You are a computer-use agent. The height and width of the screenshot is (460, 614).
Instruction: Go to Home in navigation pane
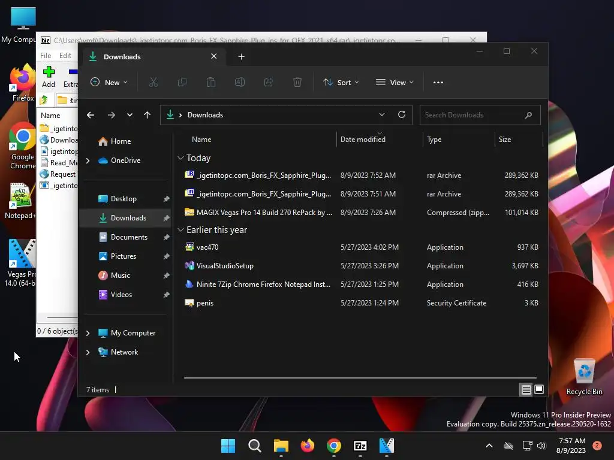click(126, 141)
